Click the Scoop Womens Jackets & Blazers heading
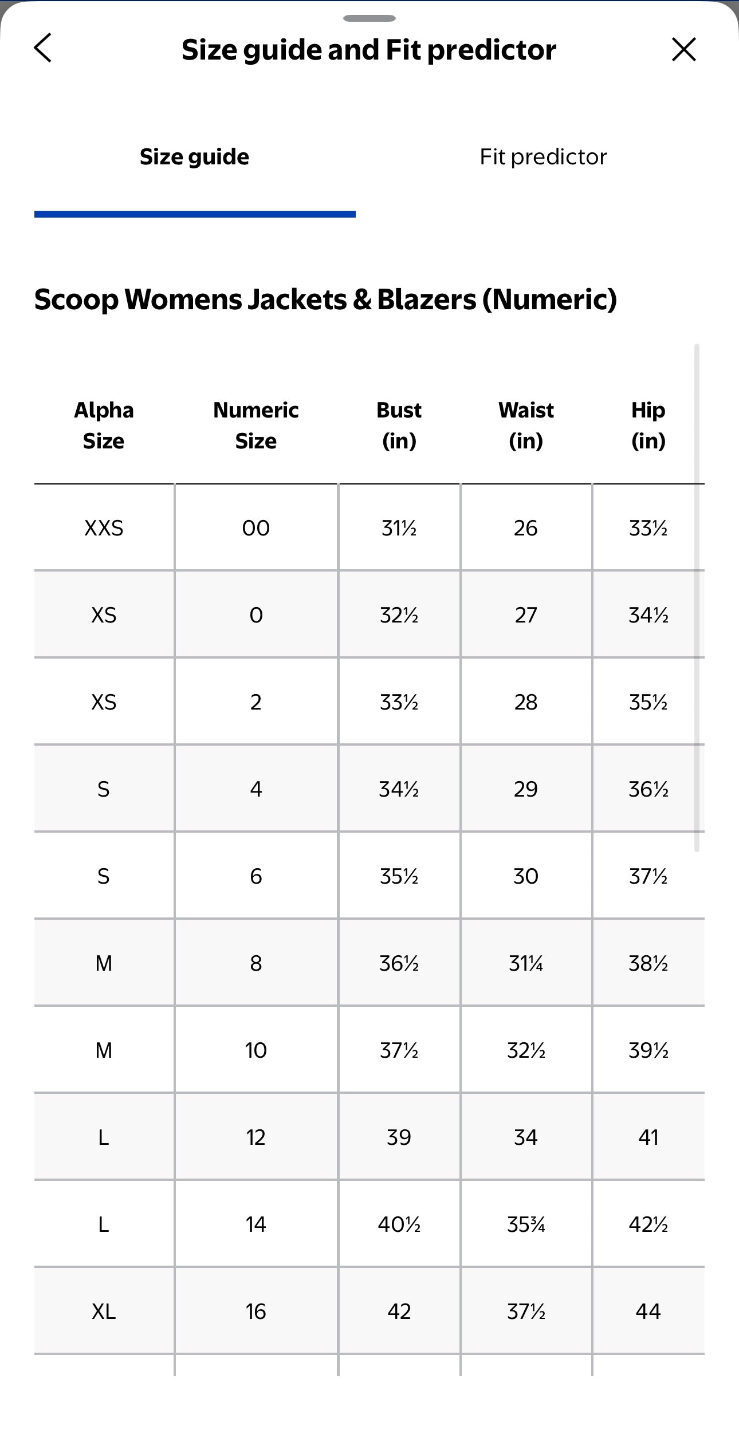This screenshot has height=1434, width=739. click(325, 300)
